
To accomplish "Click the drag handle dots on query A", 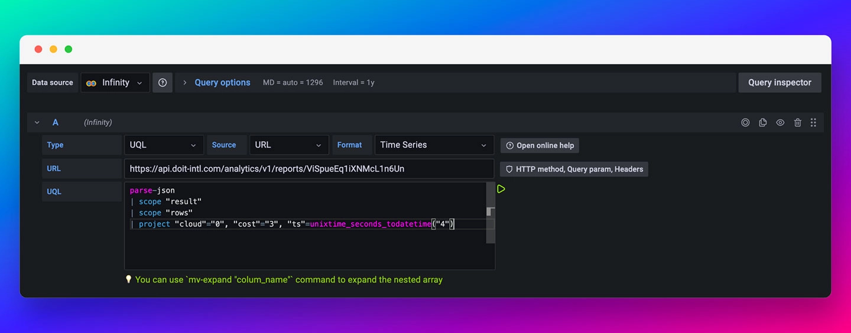I will 814,122.
